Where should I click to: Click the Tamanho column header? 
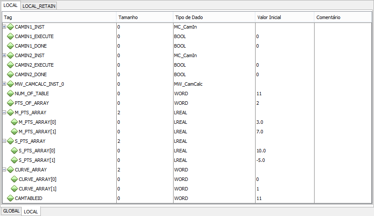(145, 17)
